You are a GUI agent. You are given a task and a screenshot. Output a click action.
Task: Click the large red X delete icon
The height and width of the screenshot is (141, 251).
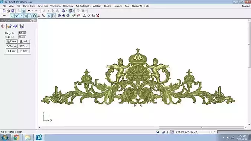[98, 16]
